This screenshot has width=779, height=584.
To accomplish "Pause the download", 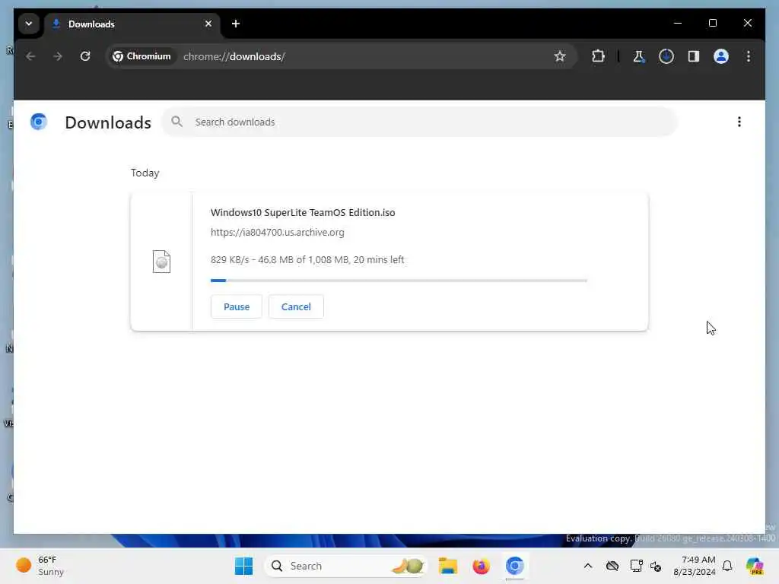I will click(237, 306).
